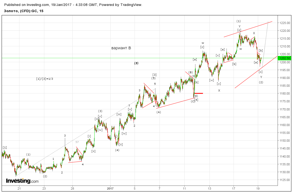Click the '19' date label on time axis

[258, 188]
